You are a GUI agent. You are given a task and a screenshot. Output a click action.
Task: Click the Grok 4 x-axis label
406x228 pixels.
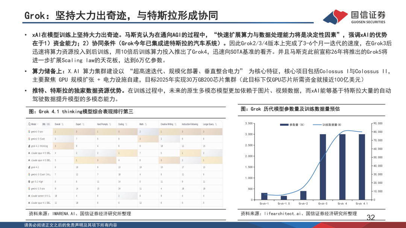tap(342, 204)
